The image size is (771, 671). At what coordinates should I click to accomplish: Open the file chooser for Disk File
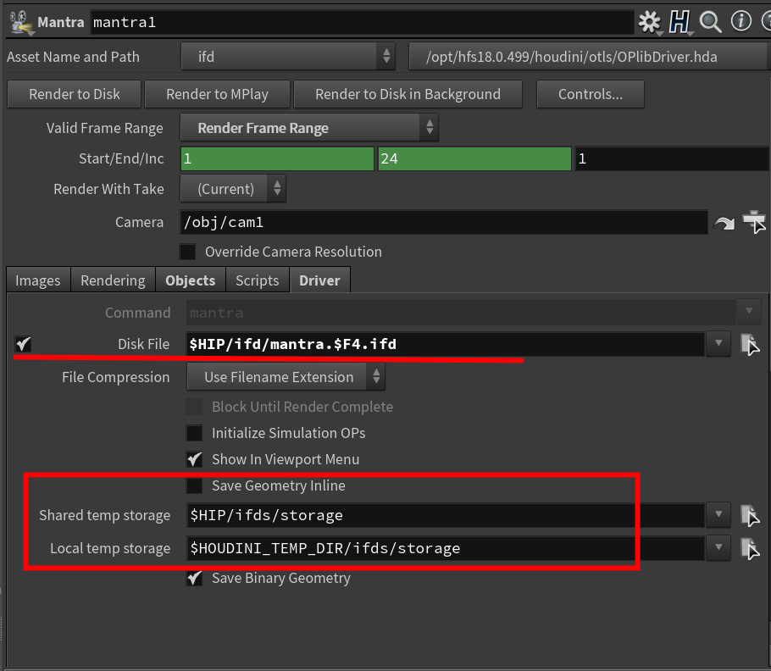(x=750, y=344)
